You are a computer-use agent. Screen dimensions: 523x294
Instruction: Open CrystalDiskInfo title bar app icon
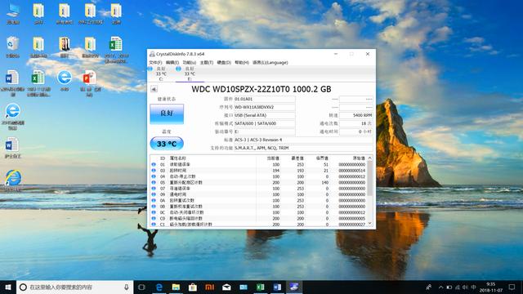click(x=152, y=54)
